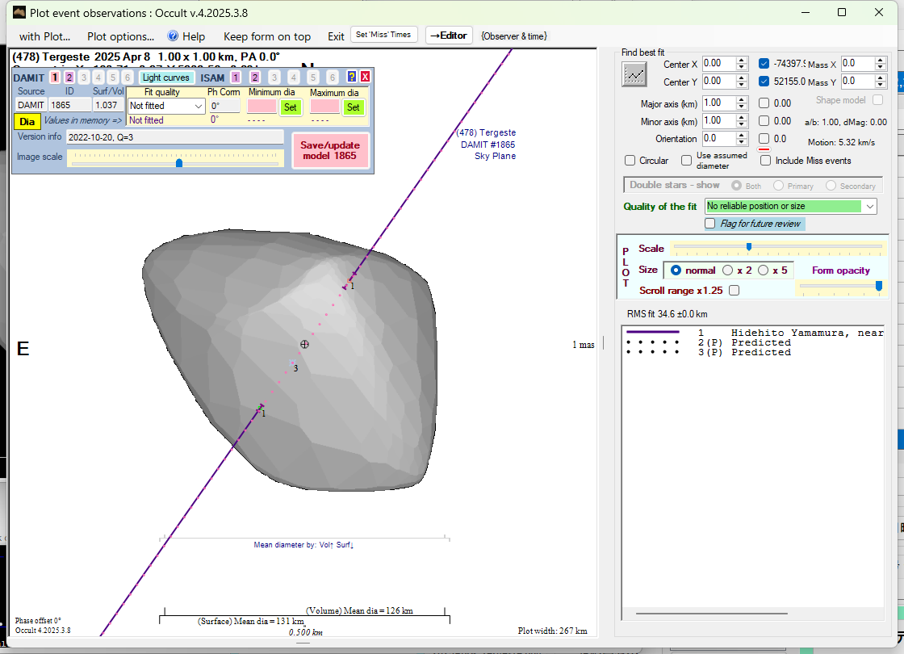Viewport: 904px width, 654px height.
Task: Select ISAM model number 1
Action: 236,78
